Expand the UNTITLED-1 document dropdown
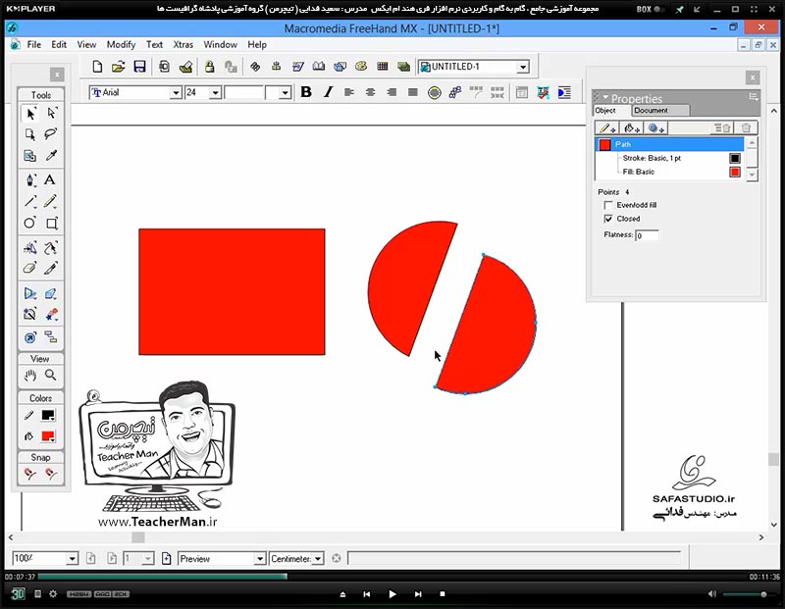The height and width of the screenshot is (609, 785). (x=523, y=67)
